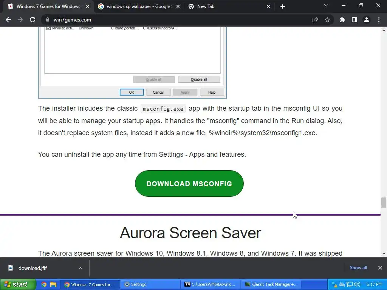Open the Start menu
387x290 pixels.
coord(18,284)
